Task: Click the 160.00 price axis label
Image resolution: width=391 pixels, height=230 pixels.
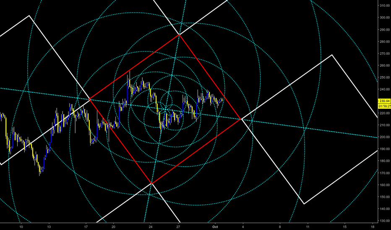Action: tap(385, 185)
